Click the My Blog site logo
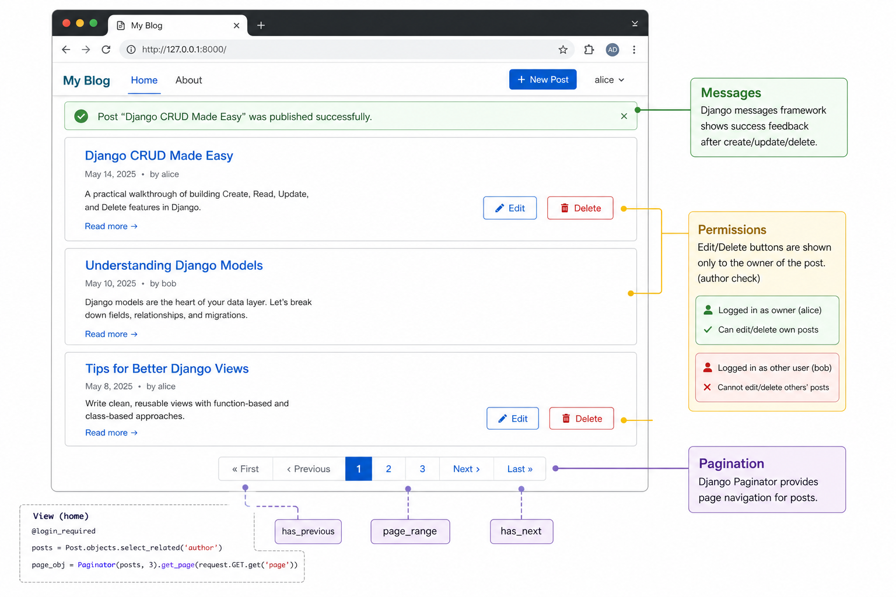The height and width of the screenshot is (597, 896). point(86,80)
